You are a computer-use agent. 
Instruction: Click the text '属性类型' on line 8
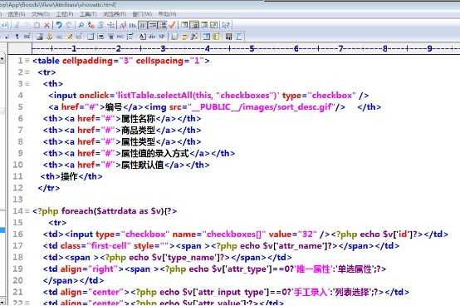(138, 142)
